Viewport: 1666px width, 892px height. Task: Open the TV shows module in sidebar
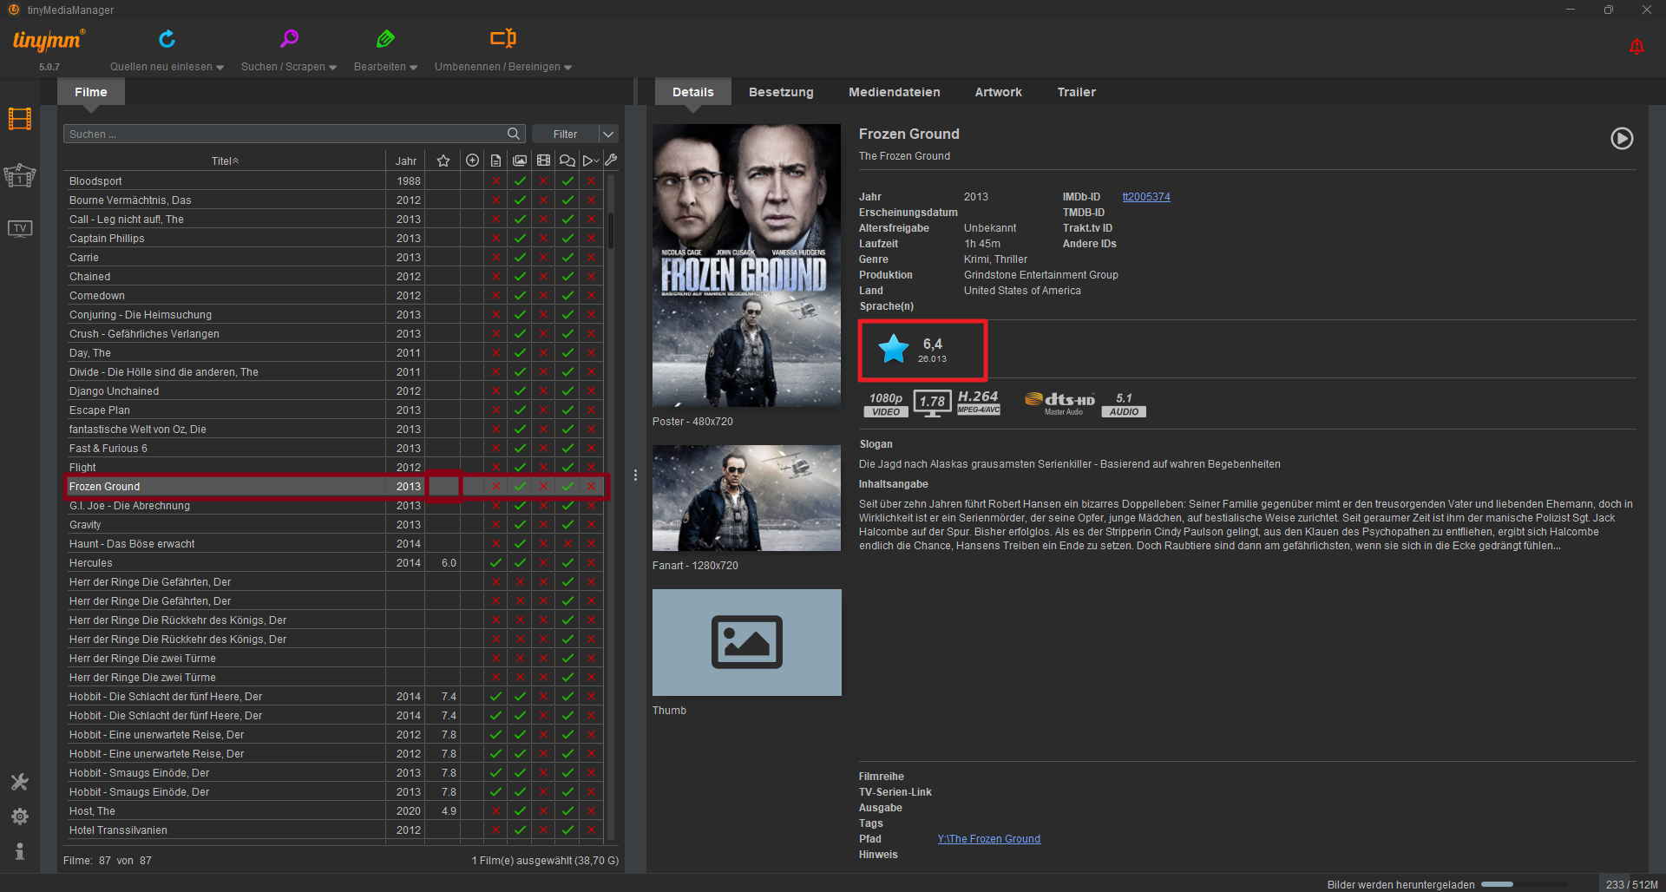point(20,228)
